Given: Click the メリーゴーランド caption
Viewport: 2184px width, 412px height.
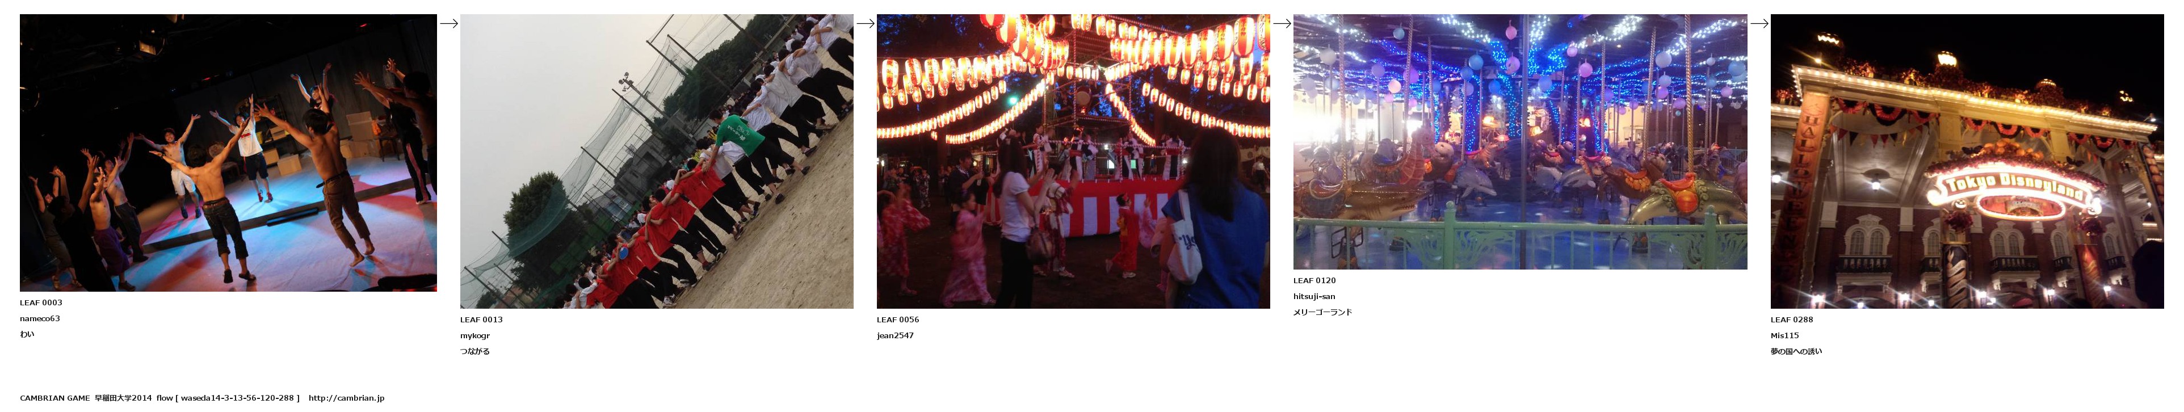Looking at the screenshot, I should [1322, 313].
